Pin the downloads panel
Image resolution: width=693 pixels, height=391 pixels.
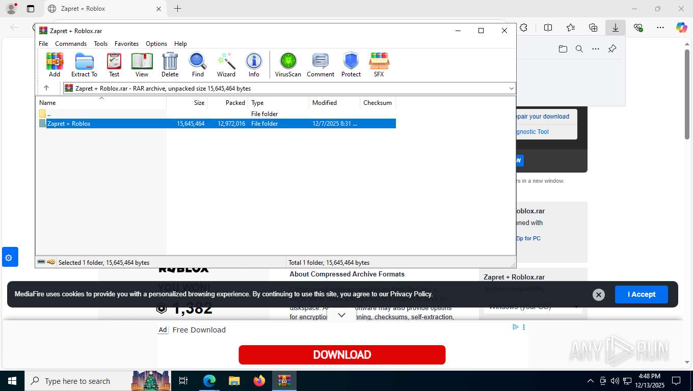[x=612, y=49]
